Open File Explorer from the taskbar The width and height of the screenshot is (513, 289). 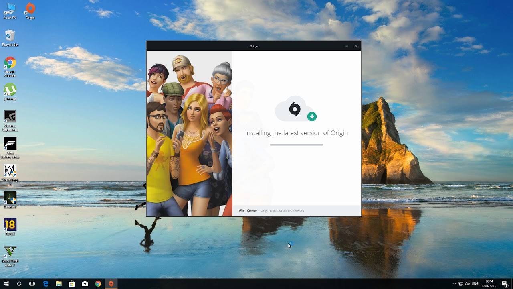(x=59, y=284)
